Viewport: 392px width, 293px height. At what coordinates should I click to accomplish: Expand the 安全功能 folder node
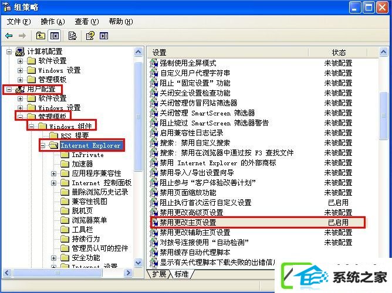click(x=53, y=258)
